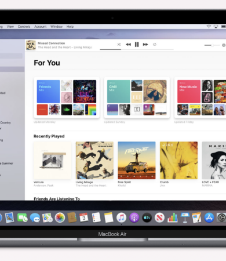Open Keynote from the Dock

click(x=185, y=218)
